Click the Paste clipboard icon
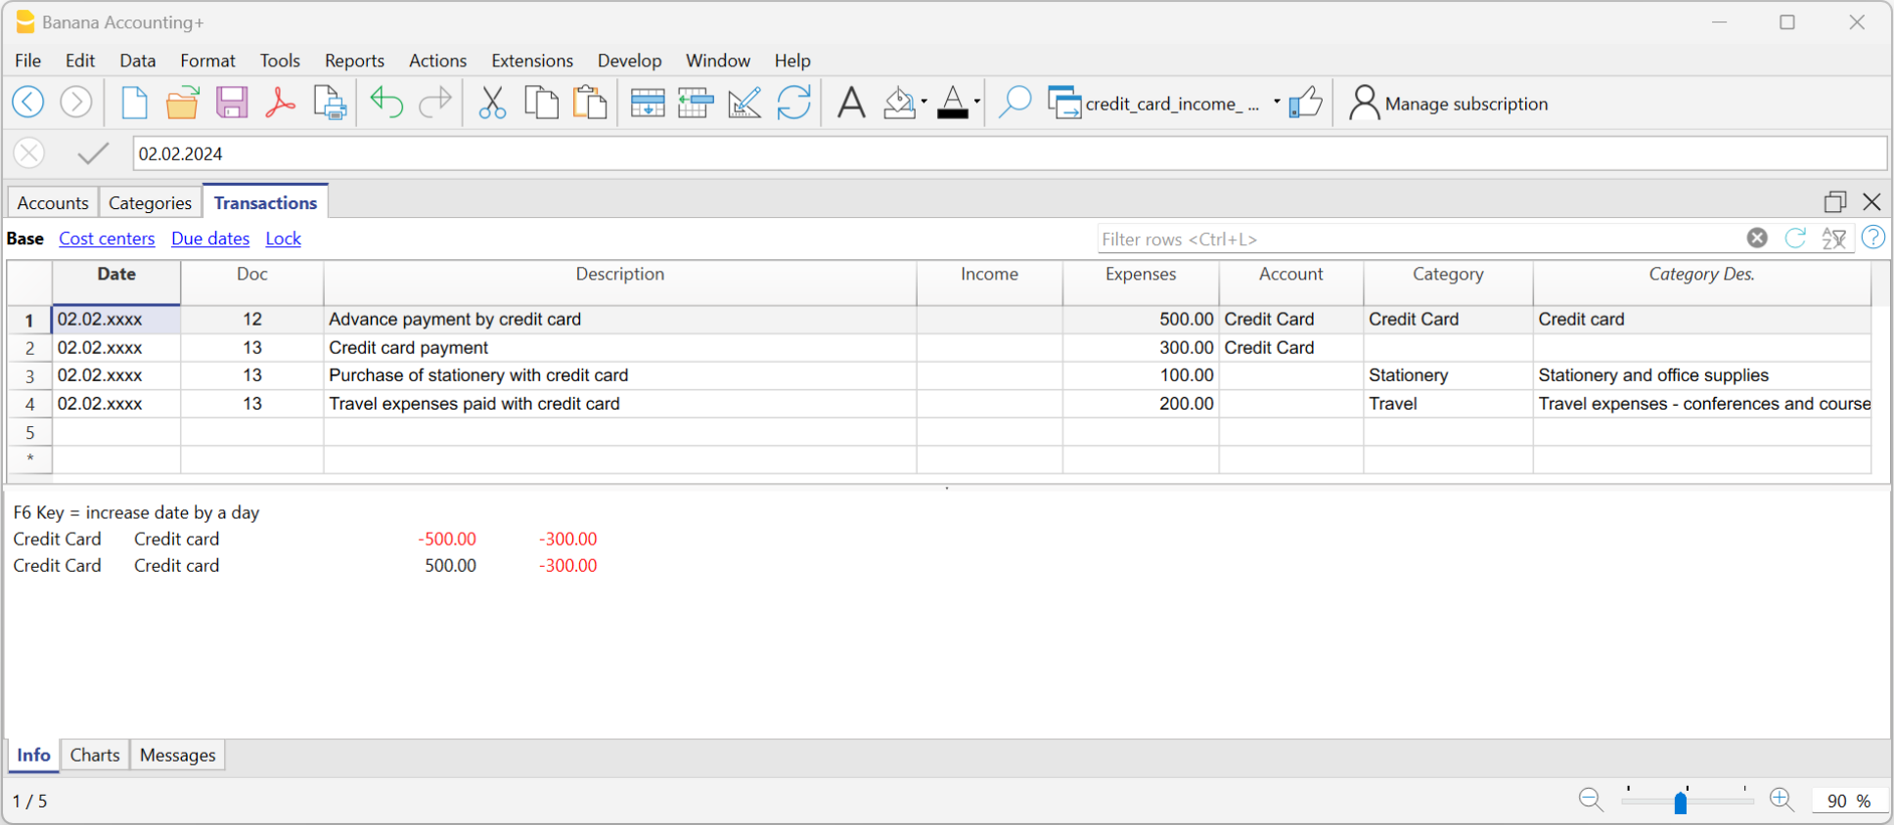 590,103
